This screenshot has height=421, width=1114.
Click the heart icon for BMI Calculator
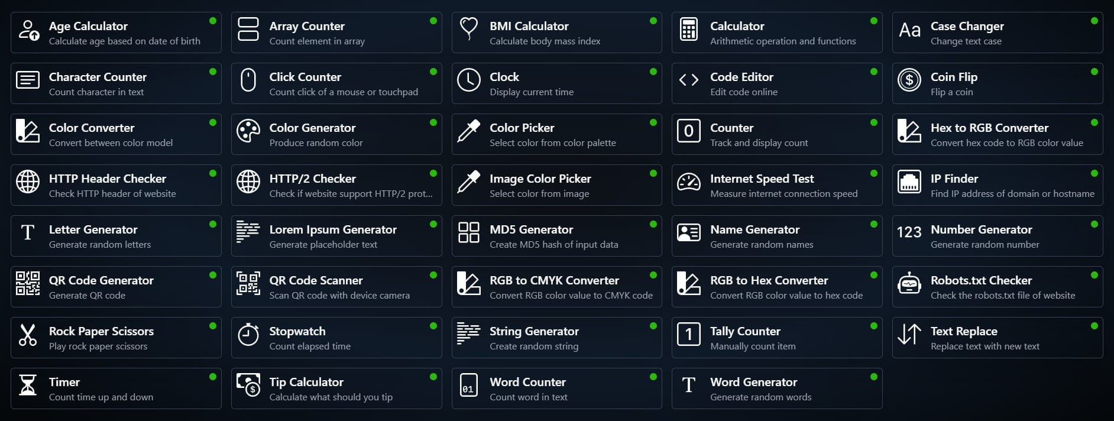(468, 28)
